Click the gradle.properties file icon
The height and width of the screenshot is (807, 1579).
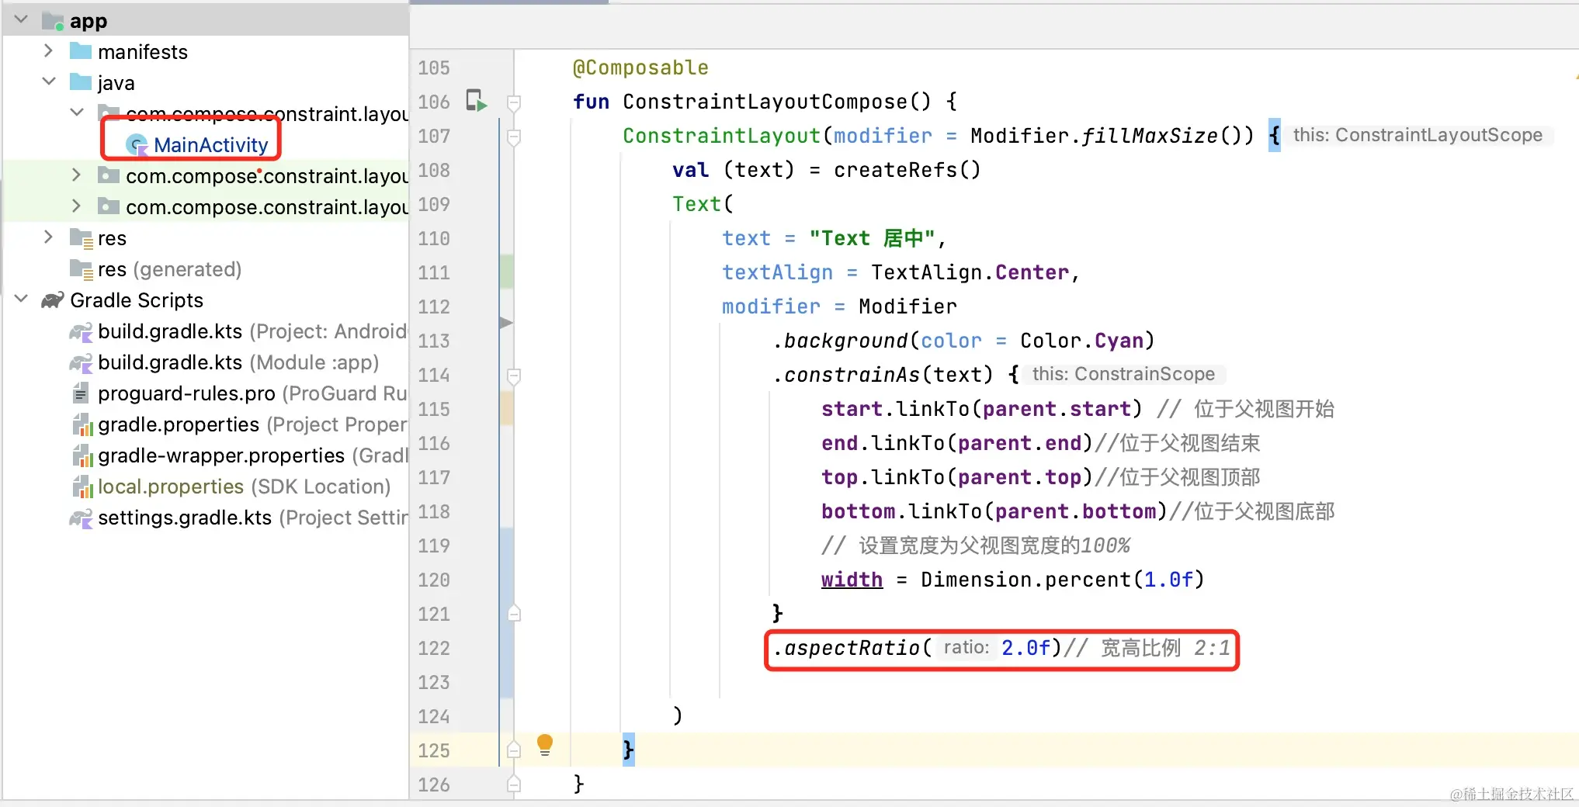pyautogui.click(x=82, y=424)
